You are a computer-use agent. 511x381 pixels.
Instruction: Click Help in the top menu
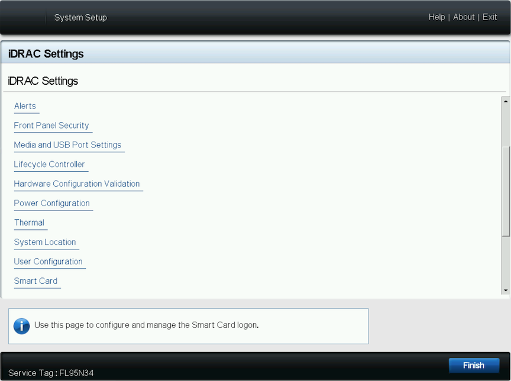pos(437,17)
